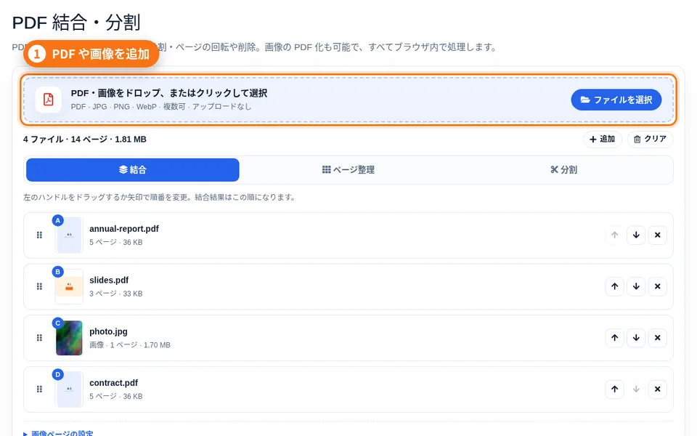Click the photo.jpg file name
697x436 pixels.
108,331
